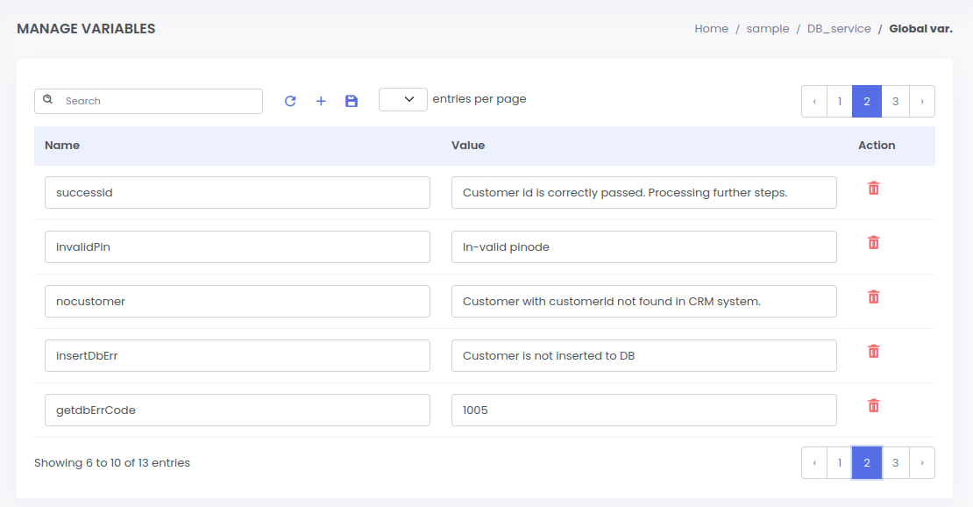The width and height of the screenshot is (973, 507).
Task: Edit the invalidPin value field
Action: [643, 247]
